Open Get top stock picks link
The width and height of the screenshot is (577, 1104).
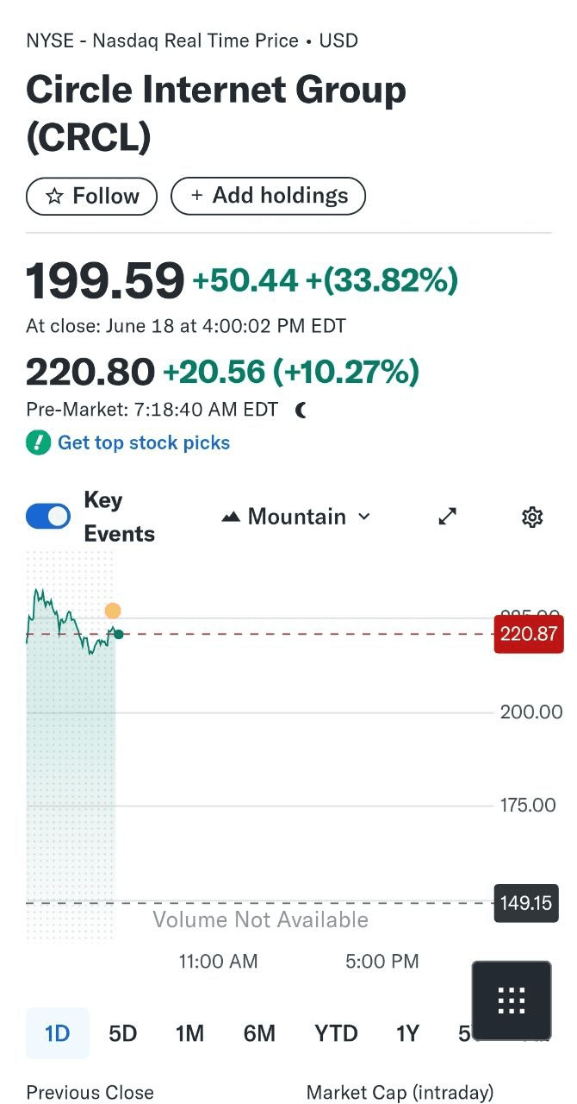(144, 443)
